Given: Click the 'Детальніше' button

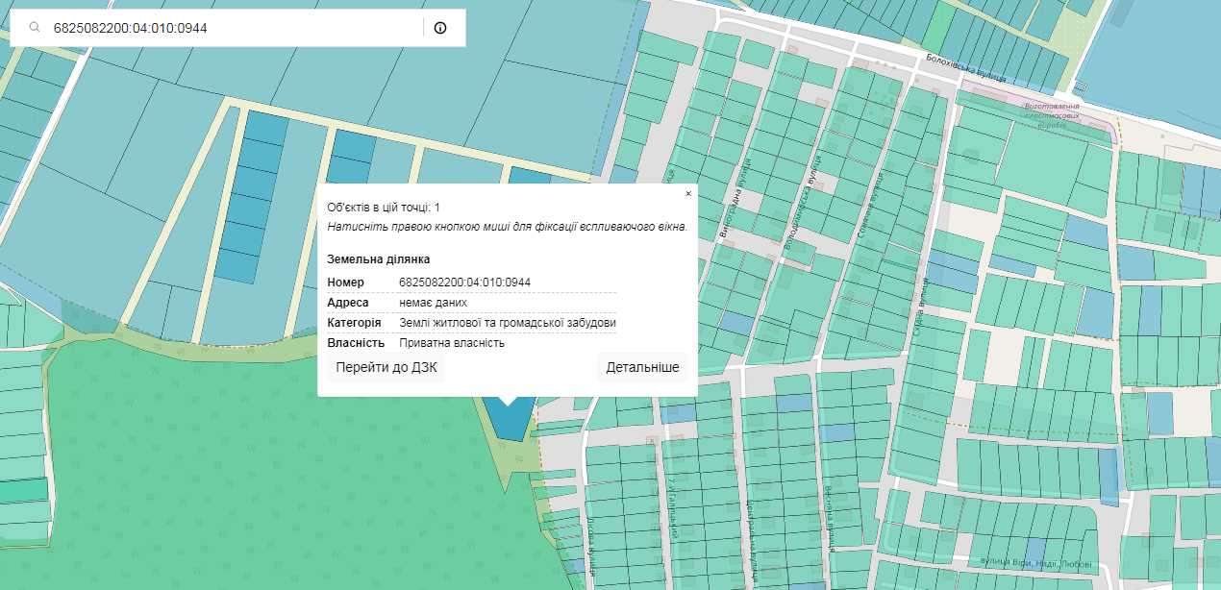Looking at the screenshot, I should (x=642, y=367).
